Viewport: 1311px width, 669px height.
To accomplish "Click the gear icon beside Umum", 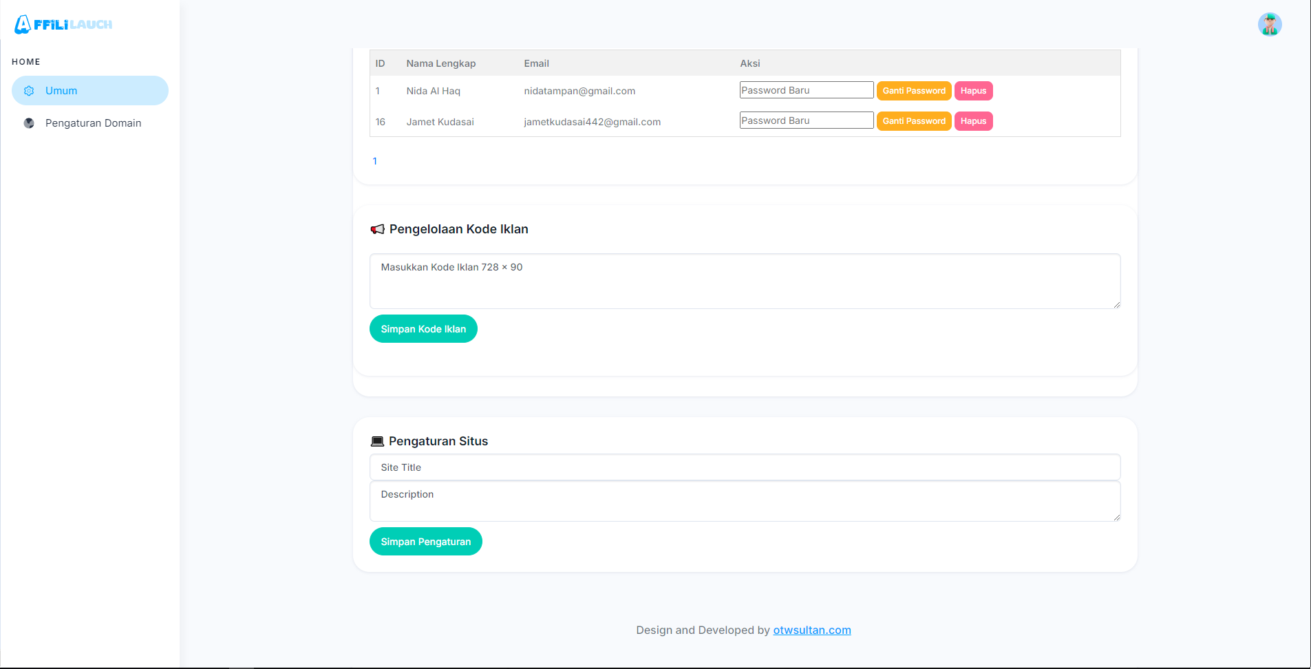I will (29, 91).
